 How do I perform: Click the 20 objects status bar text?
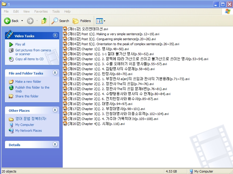[x=9, y=171]
